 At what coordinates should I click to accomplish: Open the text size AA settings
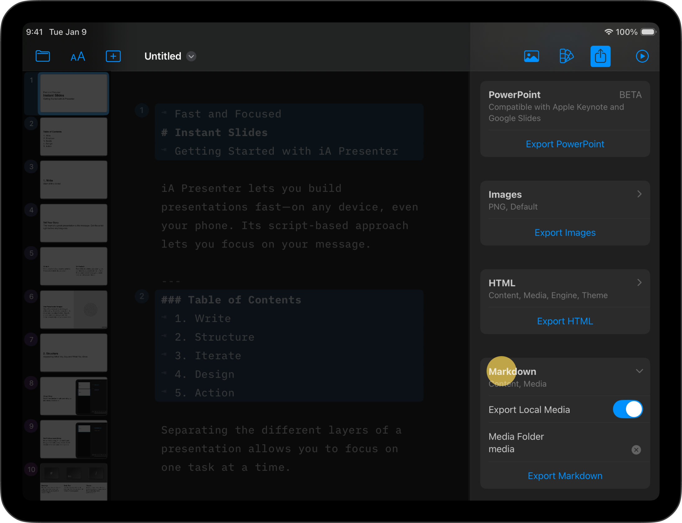(77, 57)
